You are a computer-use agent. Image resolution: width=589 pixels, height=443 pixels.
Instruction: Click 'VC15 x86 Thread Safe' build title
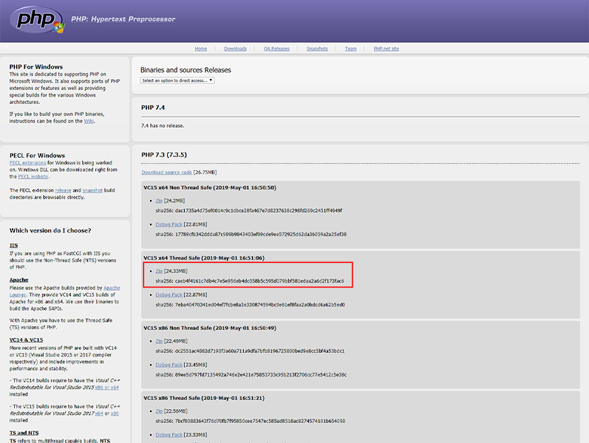[204, 398]
